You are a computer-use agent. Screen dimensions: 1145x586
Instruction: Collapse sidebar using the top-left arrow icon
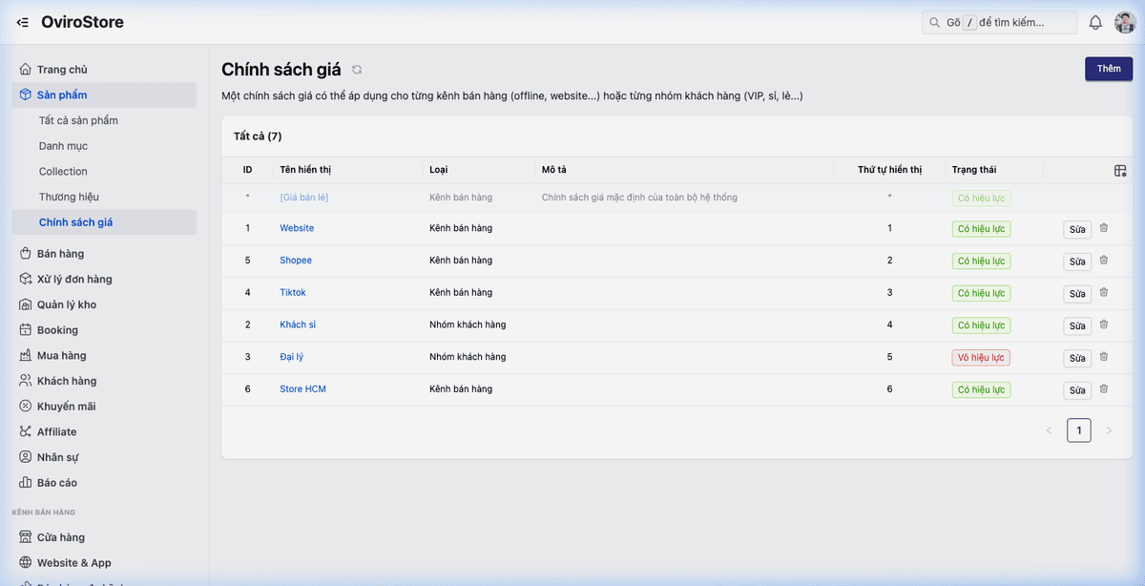coord(23,22)
